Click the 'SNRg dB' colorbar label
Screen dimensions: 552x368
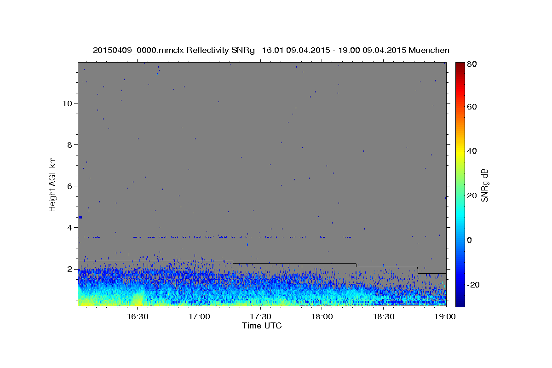tap(484, 185)
